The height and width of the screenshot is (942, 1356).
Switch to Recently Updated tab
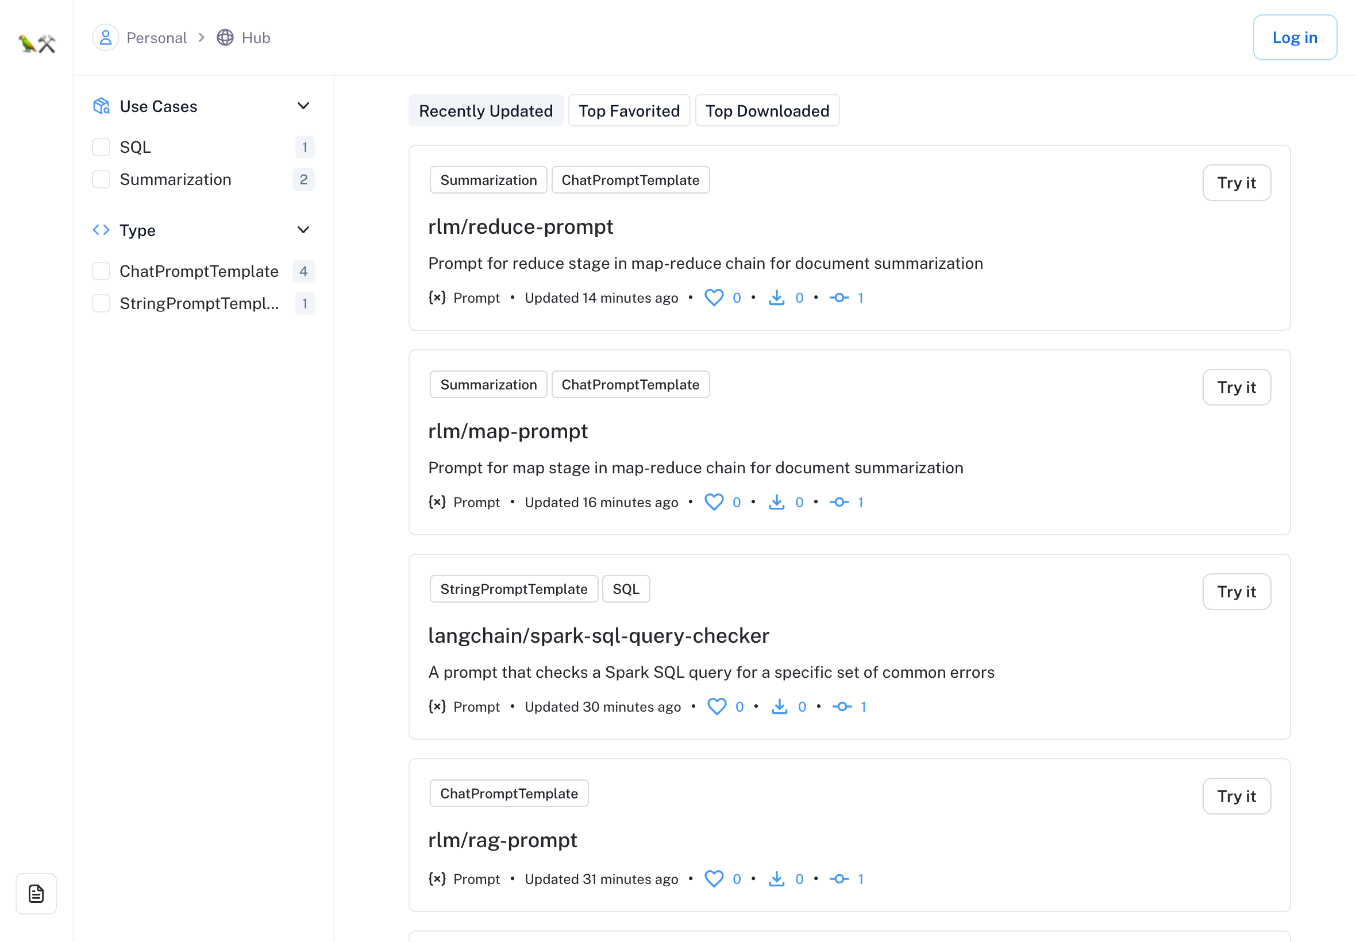pyautogui.click(x=486, y=110)
